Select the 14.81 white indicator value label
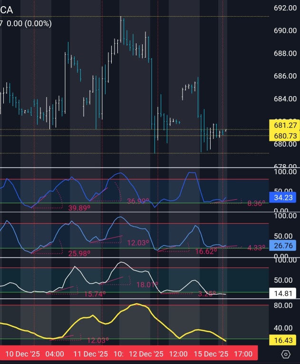 tap(282, 294)
